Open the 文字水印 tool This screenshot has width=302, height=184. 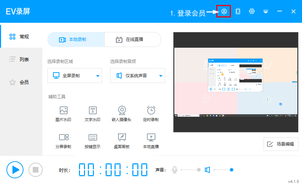(92, 114)
